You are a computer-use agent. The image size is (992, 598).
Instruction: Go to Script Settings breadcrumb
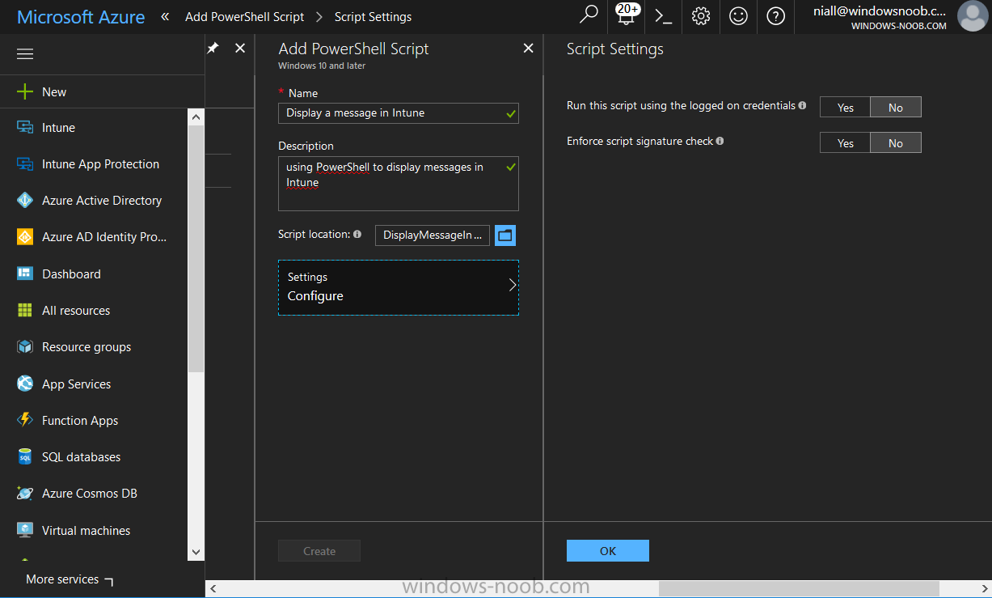coord(373,16)
